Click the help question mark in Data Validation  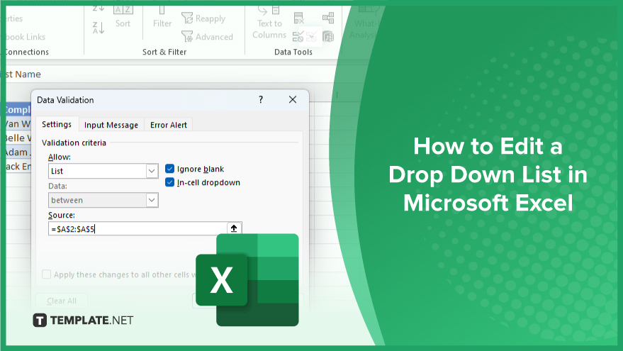261,99
